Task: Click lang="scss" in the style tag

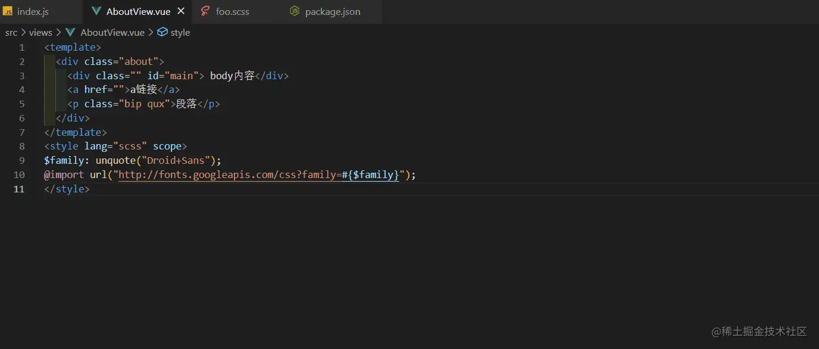Action: tap(115, 147)
